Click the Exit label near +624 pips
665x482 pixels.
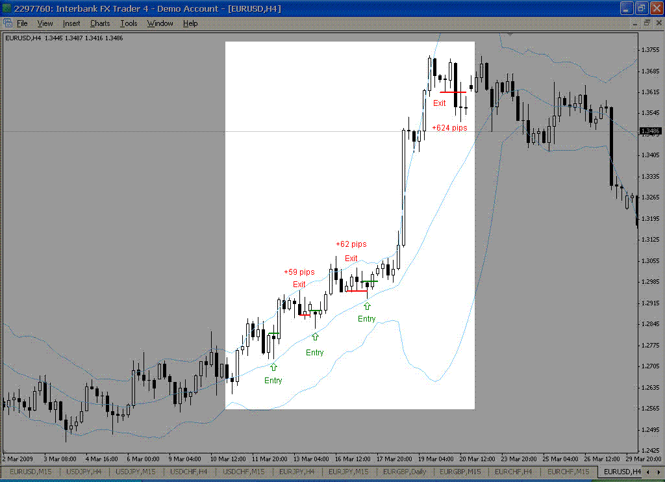[440, 103]
